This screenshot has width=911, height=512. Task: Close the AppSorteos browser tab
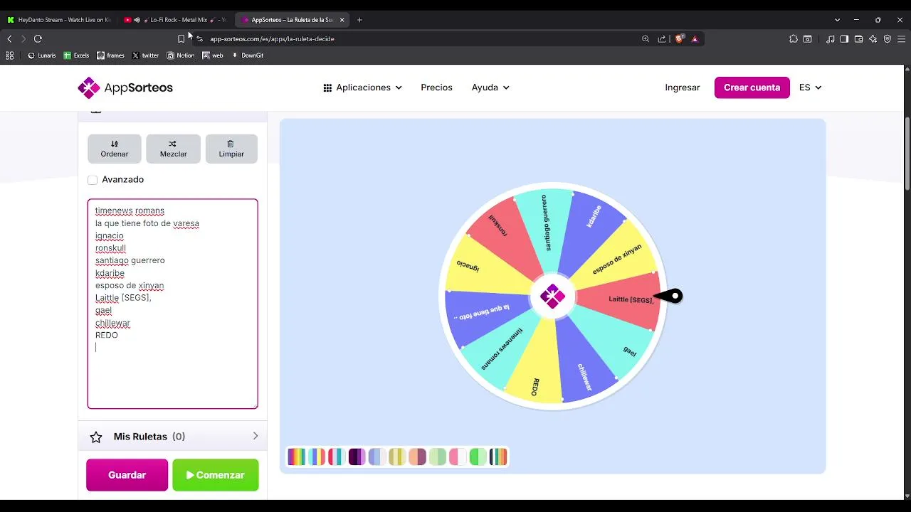pos(342,20)
